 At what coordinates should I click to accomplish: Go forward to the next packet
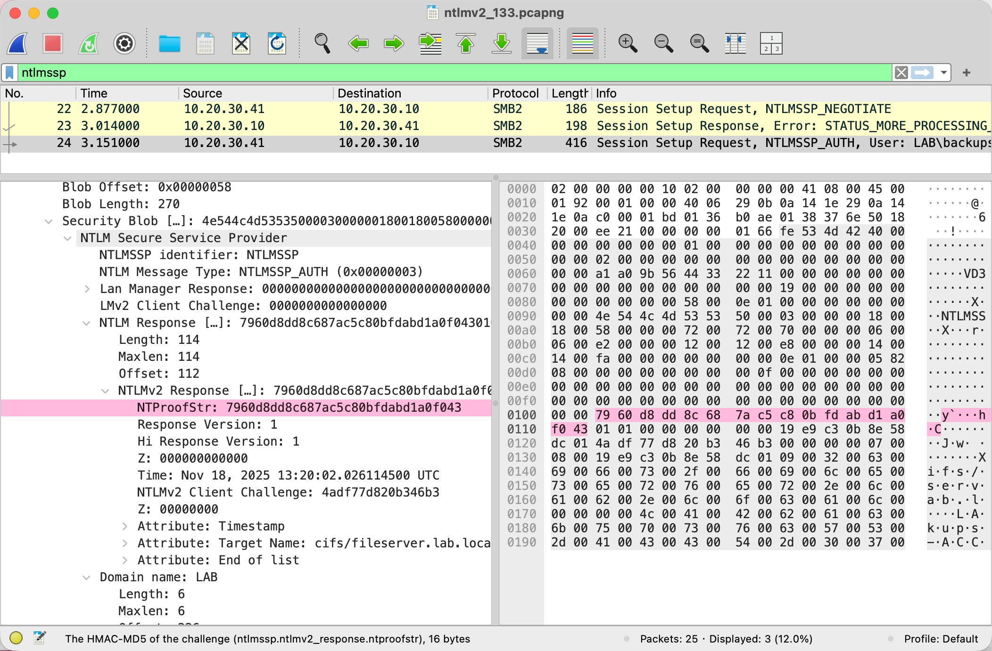[394, 44]
